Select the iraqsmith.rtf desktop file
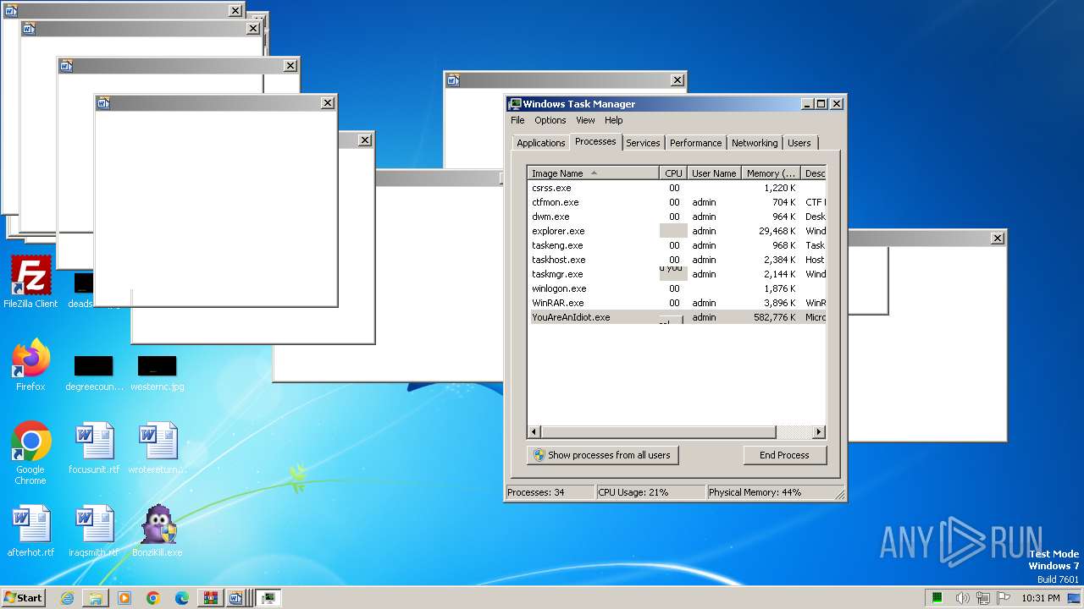This screenshot has height=609, width=1084. pyautogui.click(x=94, y=531)
